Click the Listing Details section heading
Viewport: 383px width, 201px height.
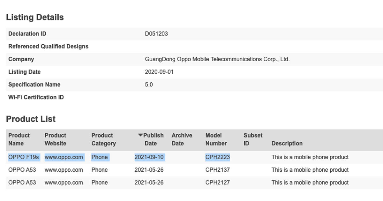coord(34,17)
